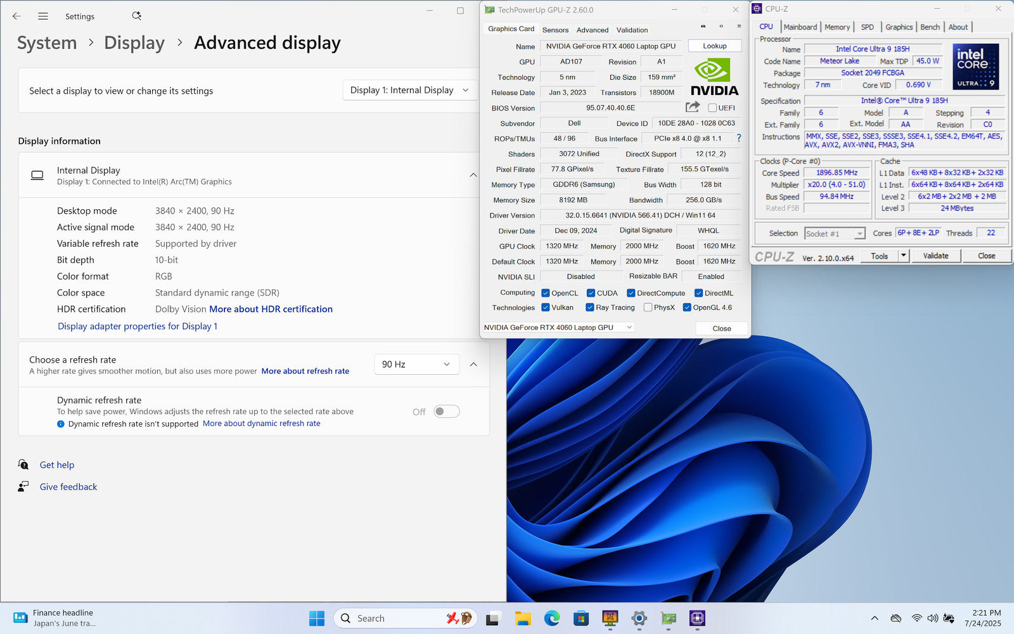Screen dimensions: 1014x634
Task: Toggle the PhysX checkbox
Action: pyautogui.click(x=648, y=307)
